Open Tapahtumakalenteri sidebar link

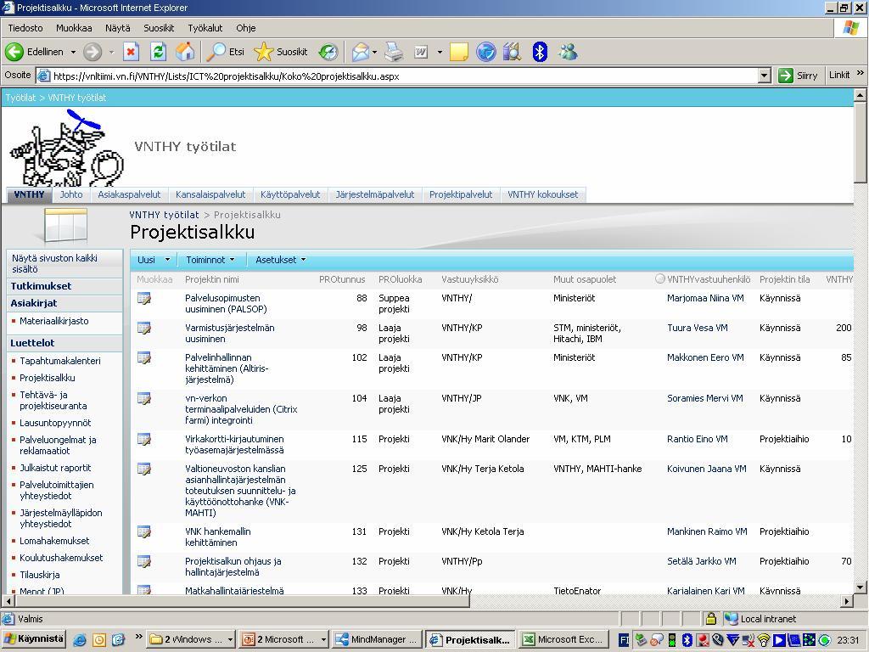(60, 361)
